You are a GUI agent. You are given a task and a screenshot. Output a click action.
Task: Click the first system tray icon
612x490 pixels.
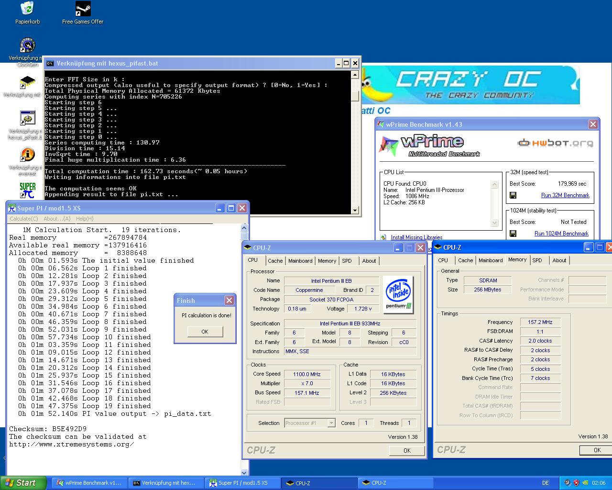(567, 483)
